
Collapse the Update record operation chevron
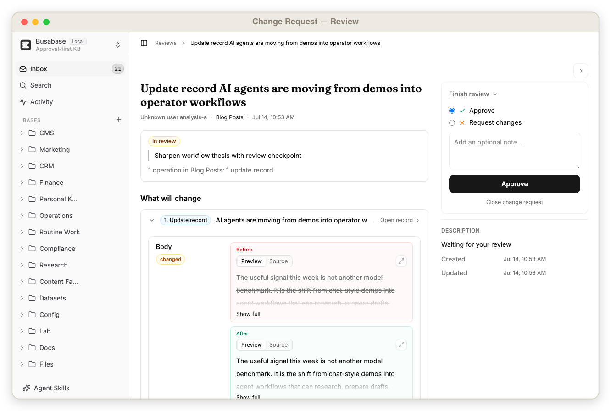(x=152, y=220)
